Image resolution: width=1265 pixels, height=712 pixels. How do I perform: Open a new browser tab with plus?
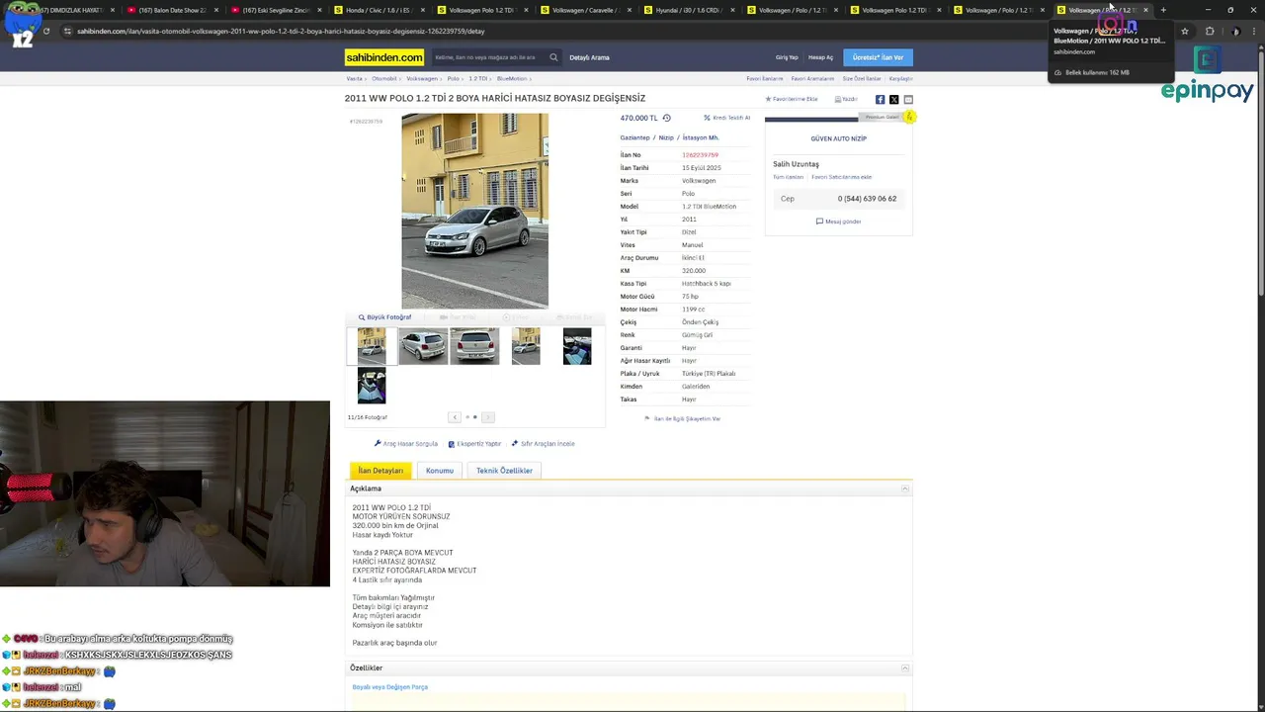(1163, 10)
